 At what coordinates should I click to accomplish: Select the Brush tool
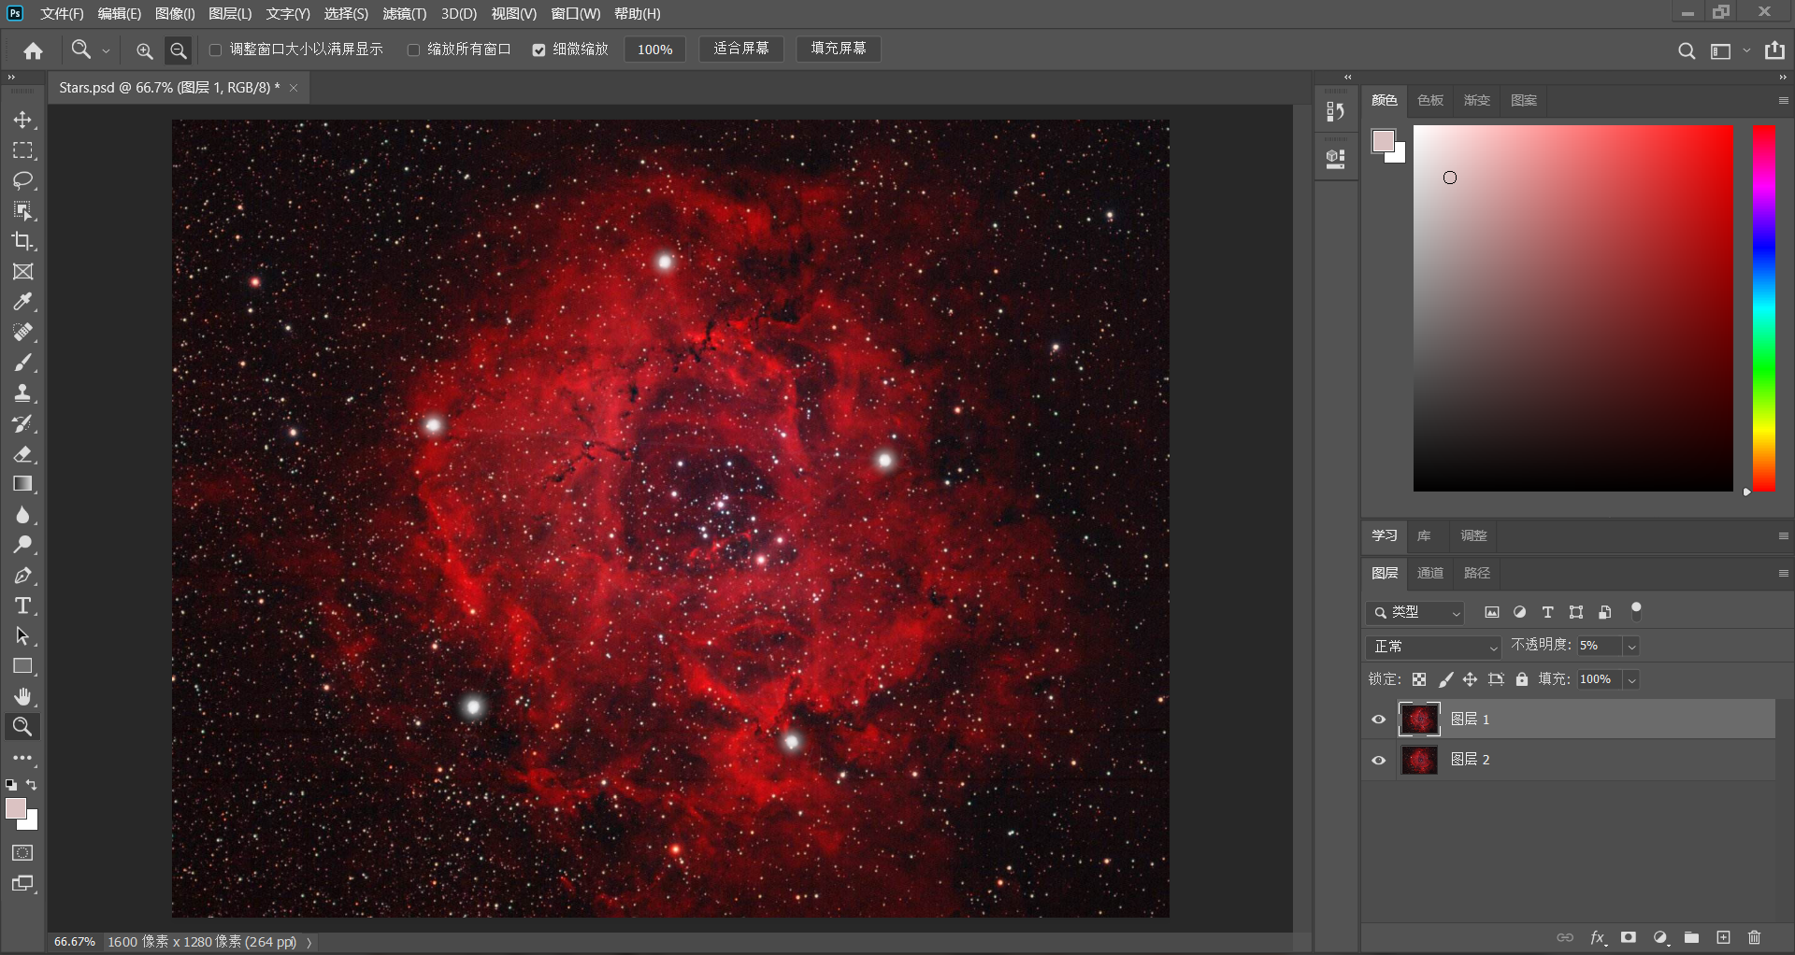22,363
